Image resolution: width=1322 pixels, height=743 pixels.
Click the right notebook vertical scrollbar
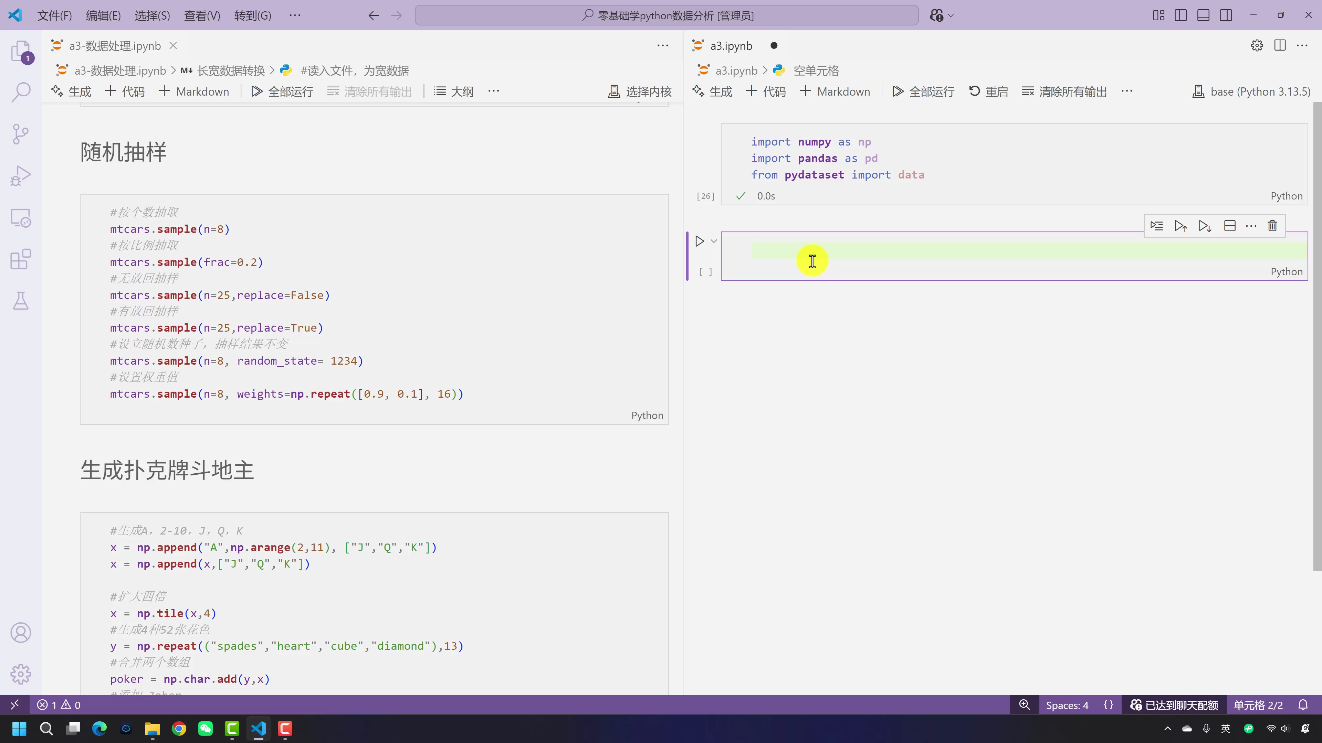(1318, 336)
